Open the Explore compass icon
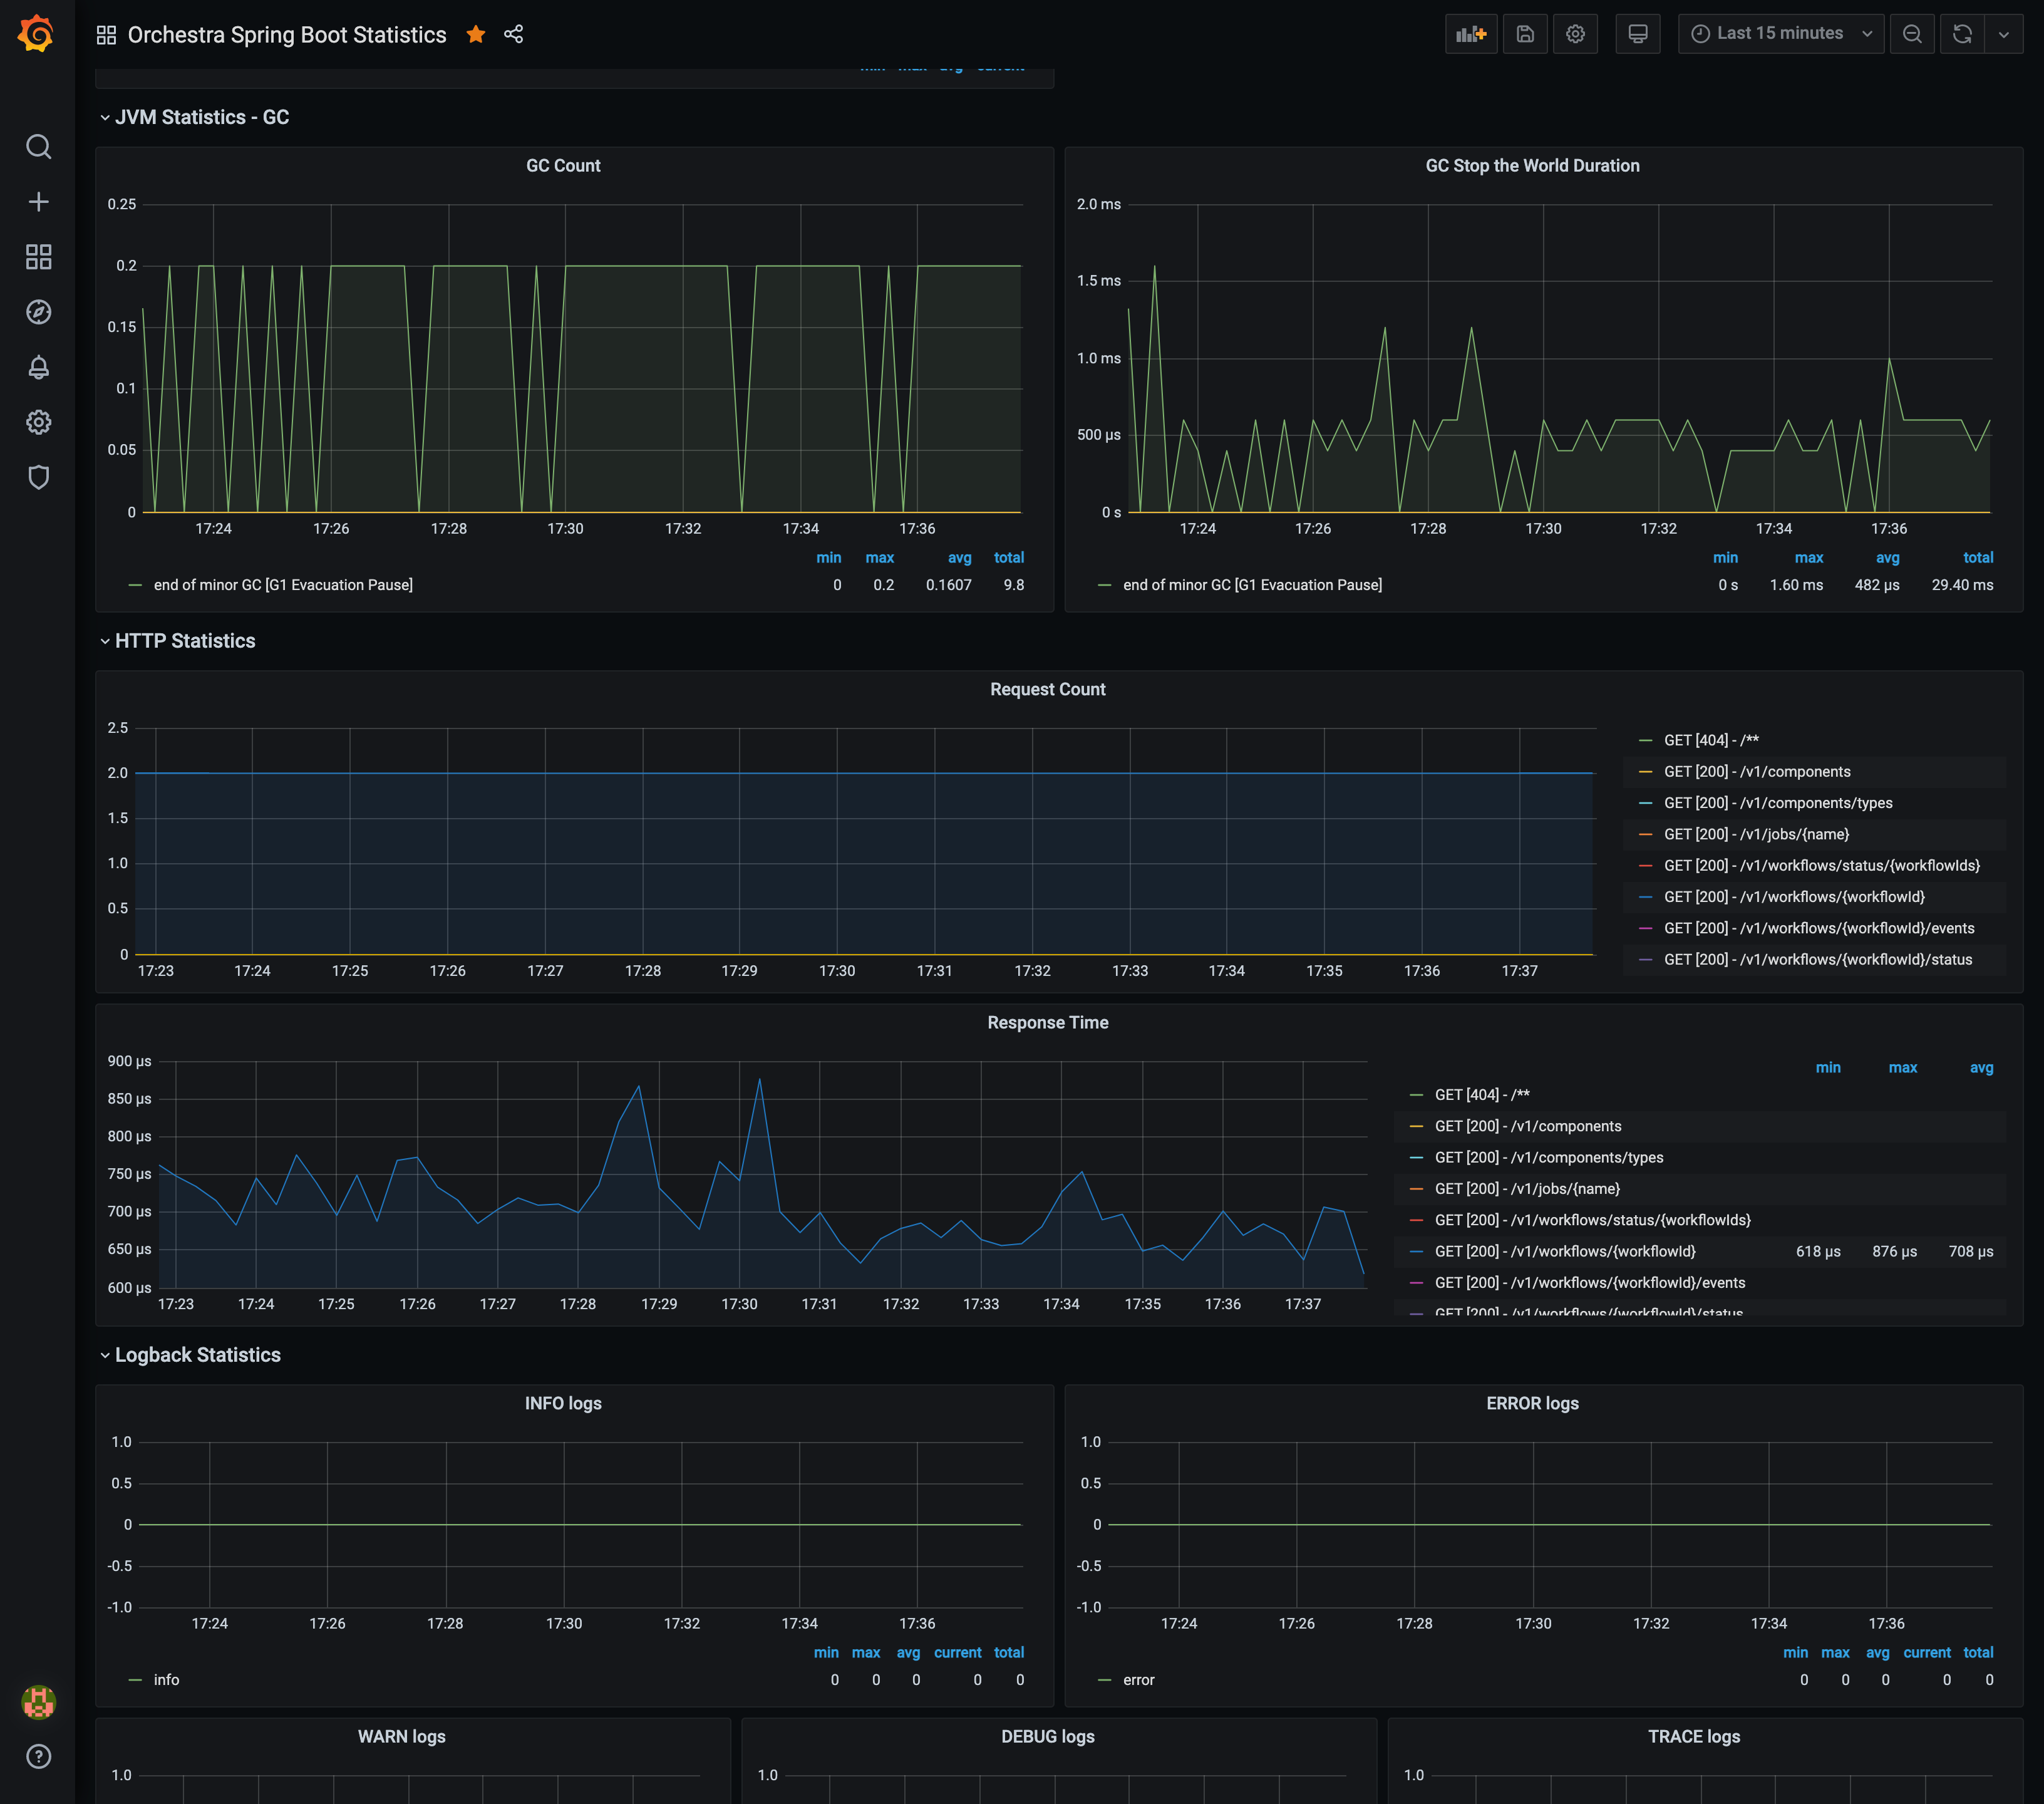 point(38,312)
